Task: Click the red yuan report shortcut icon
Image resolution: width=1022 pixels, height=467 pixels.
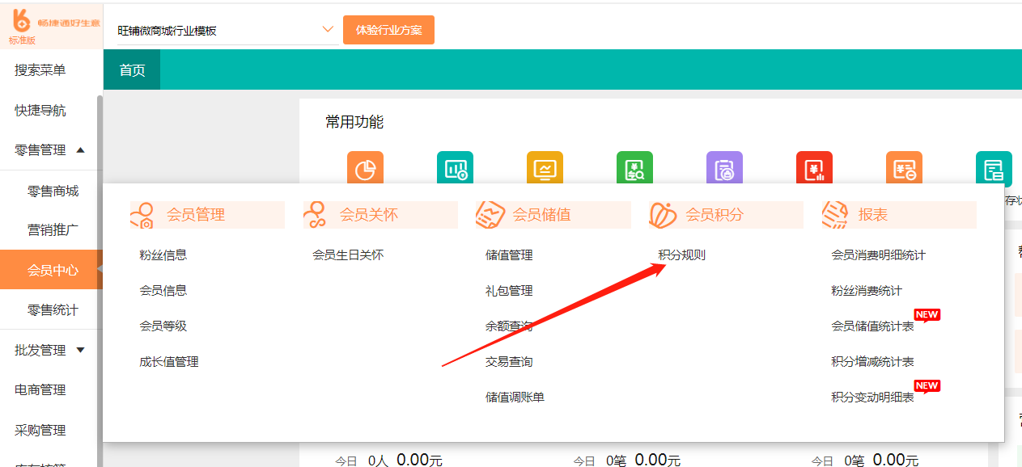Action: coord(814,168)
